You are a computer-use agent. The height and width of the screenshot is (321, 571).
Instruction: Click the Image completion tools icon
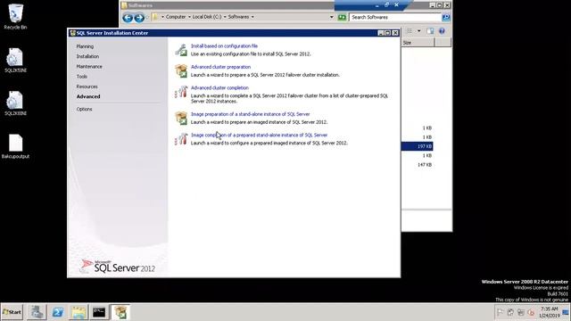coord(181,139)
